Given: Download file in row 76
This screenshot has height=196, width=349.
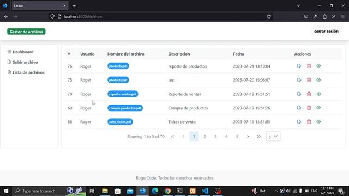Looking at the screenshot, I should [299, 66].
